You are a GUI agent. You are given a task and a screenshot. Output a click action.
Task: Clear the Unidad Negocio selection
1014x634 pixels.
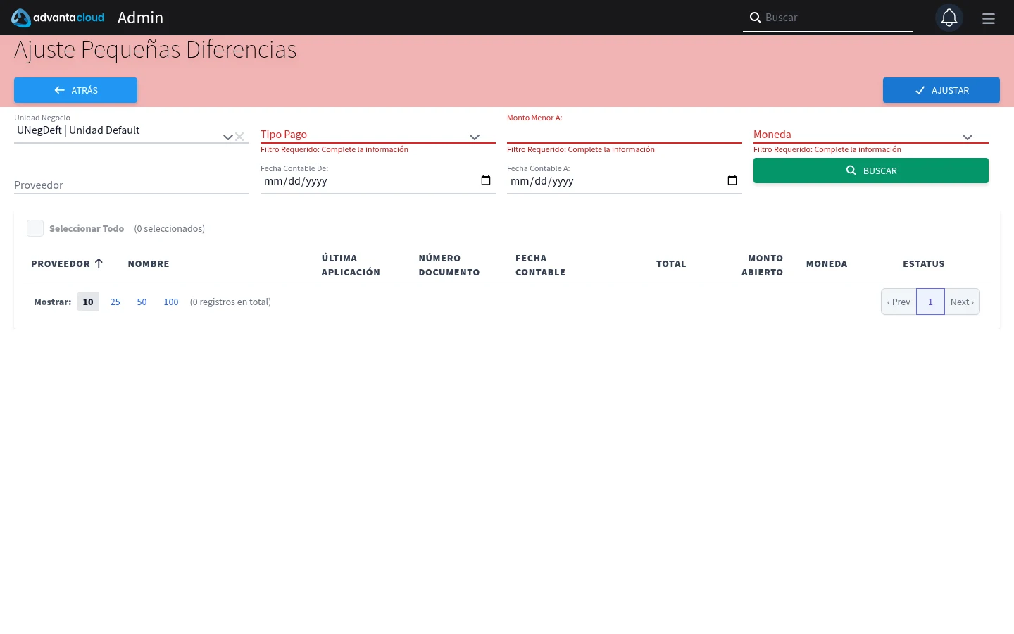(239, 137)
